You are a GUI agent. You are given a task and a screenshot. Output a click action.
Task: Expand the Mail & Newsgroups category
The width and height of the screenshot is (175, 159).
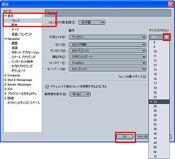tap(5, 80)
